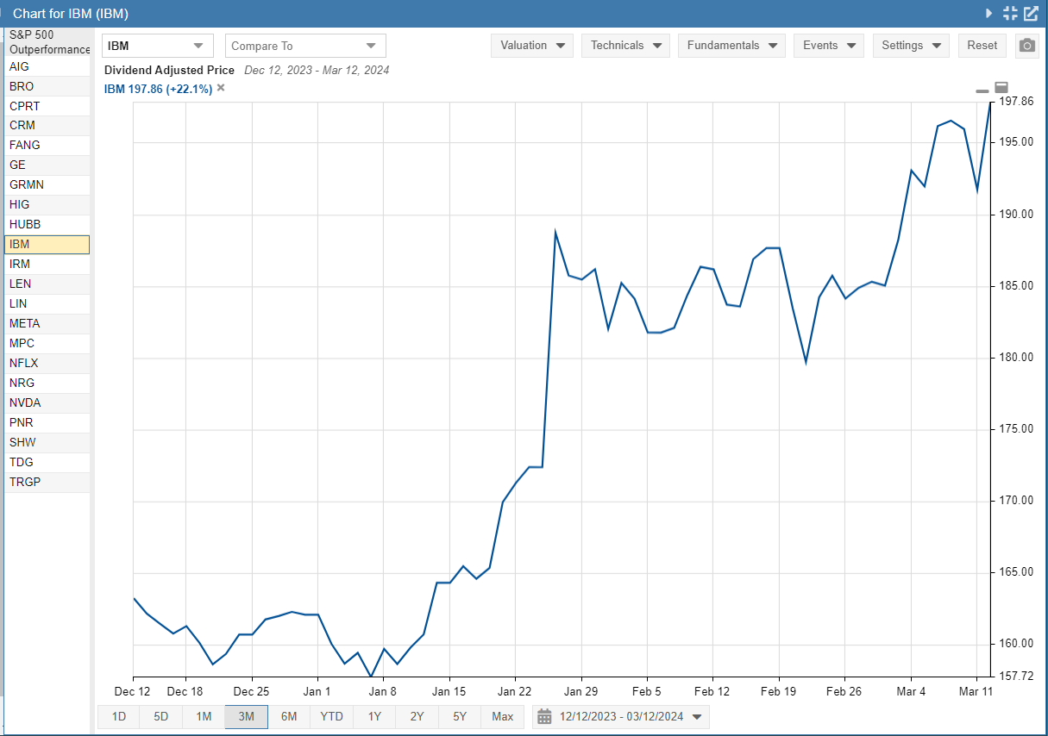
Task: Remove the IBM 197.86 series with X
Action: (x=221, y=88)
